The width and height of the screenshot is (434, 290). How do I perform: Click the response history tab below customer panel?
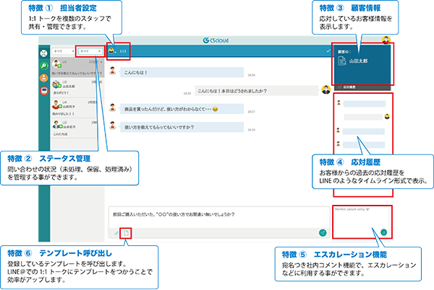[362, 87]
